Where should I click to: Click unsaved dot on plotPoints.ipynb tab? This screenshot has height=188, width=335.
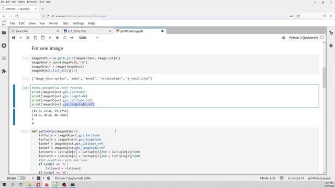[x=162, y=31]
